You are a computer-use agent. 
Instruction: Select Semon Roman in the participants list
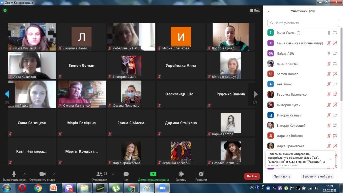pos(287,74)
